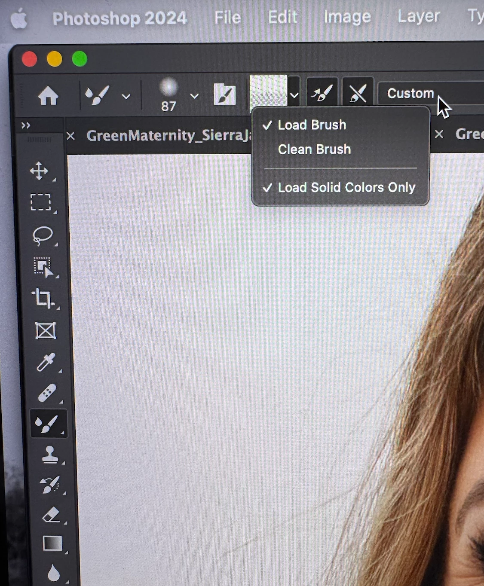Select the Move tool
Viewport: 484px width, 586px height.
coord(39,171)
